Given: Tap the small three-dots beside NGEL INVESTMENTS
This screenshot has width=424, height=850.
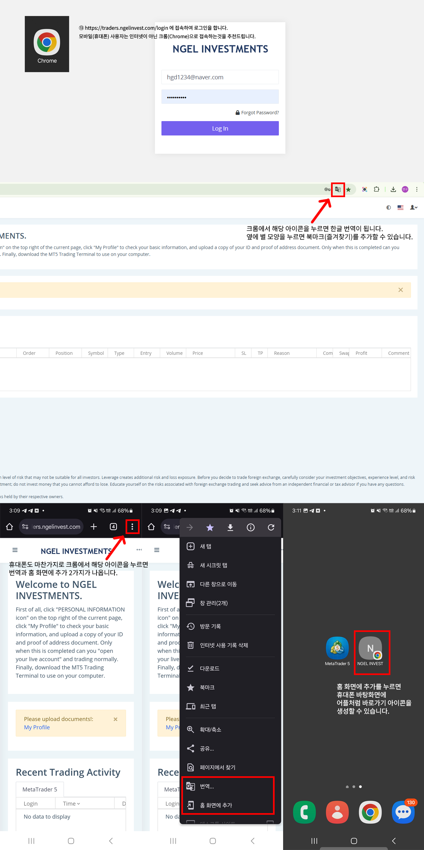Looking at the screenshot, I should (x=139, y=549).
